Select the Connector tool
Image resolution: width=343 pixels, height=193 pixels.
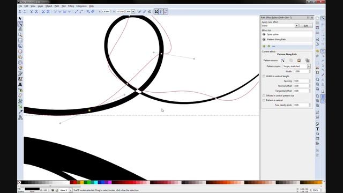(x=20, y=118)
